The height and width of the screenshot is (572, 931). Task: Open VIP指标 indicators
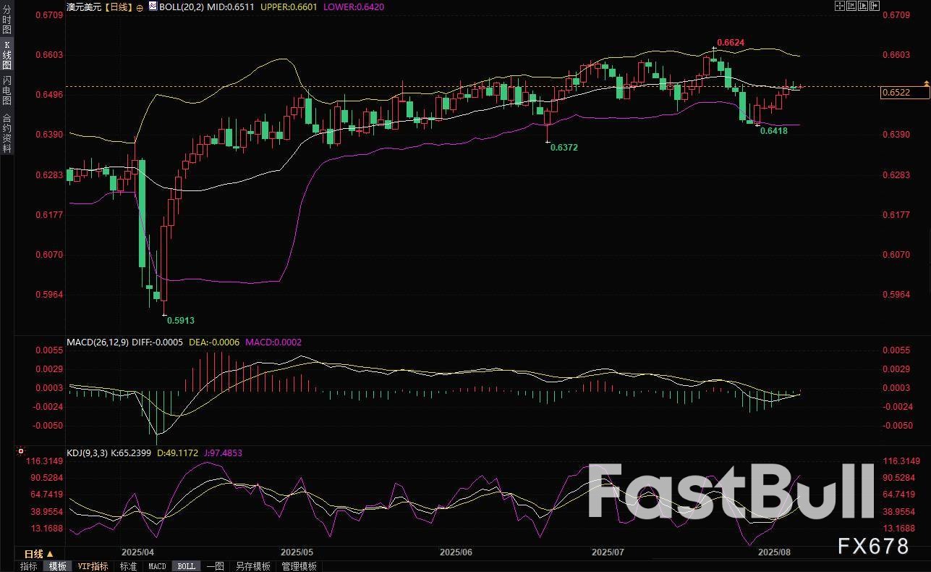pyautogui.click(x=93, y=566)
